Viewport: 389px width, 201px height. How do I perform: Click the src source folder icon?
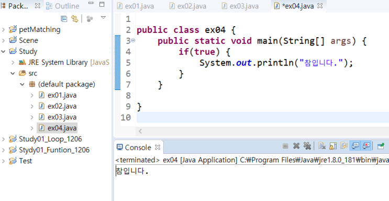(x=23, y=73)
